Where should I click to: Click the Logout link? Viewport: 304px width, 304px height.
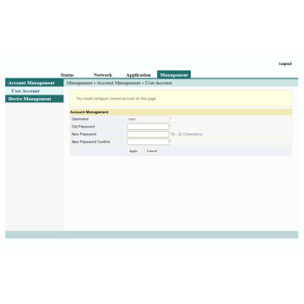[285, 64]
